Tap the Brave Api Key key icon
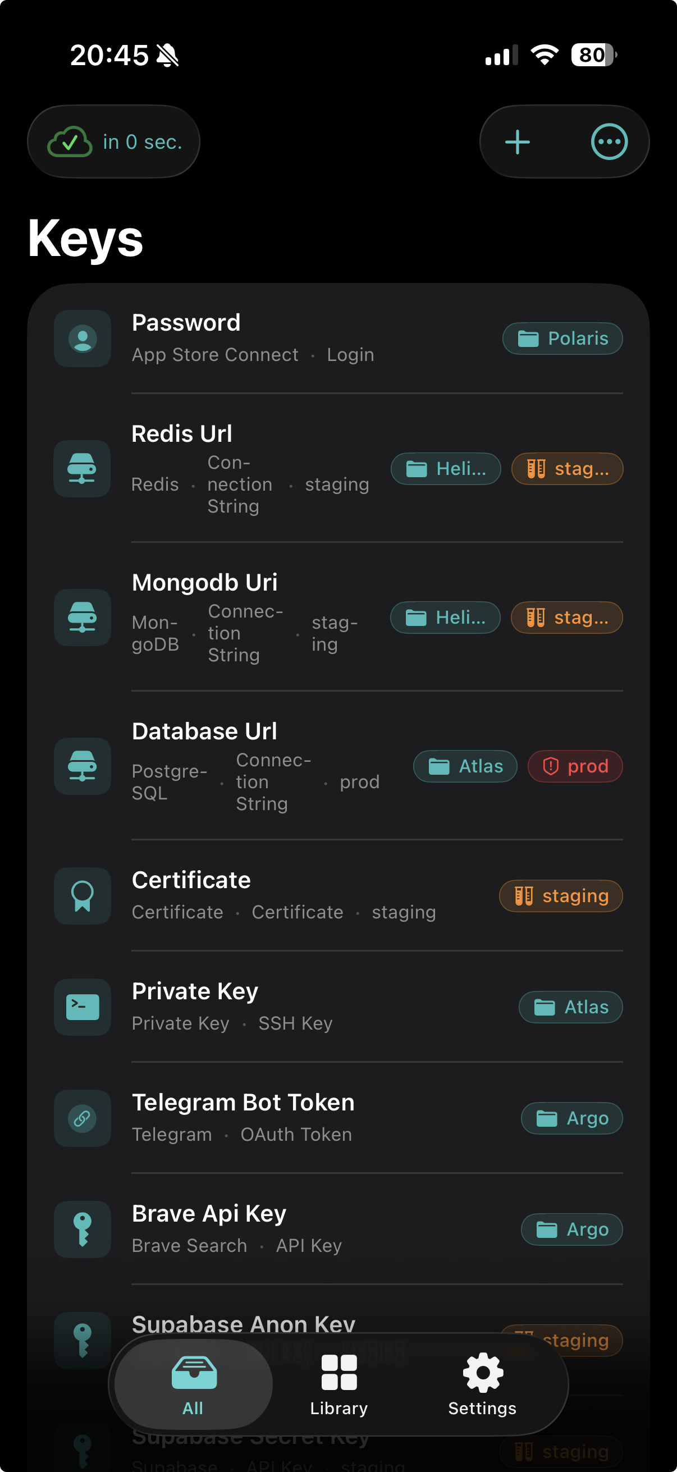The width and height of the screenshot is (677, 1472). pos(83,1229)
